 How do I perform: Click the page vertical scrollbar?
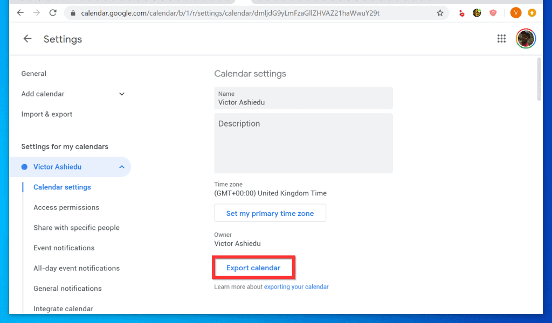[539, 80]
